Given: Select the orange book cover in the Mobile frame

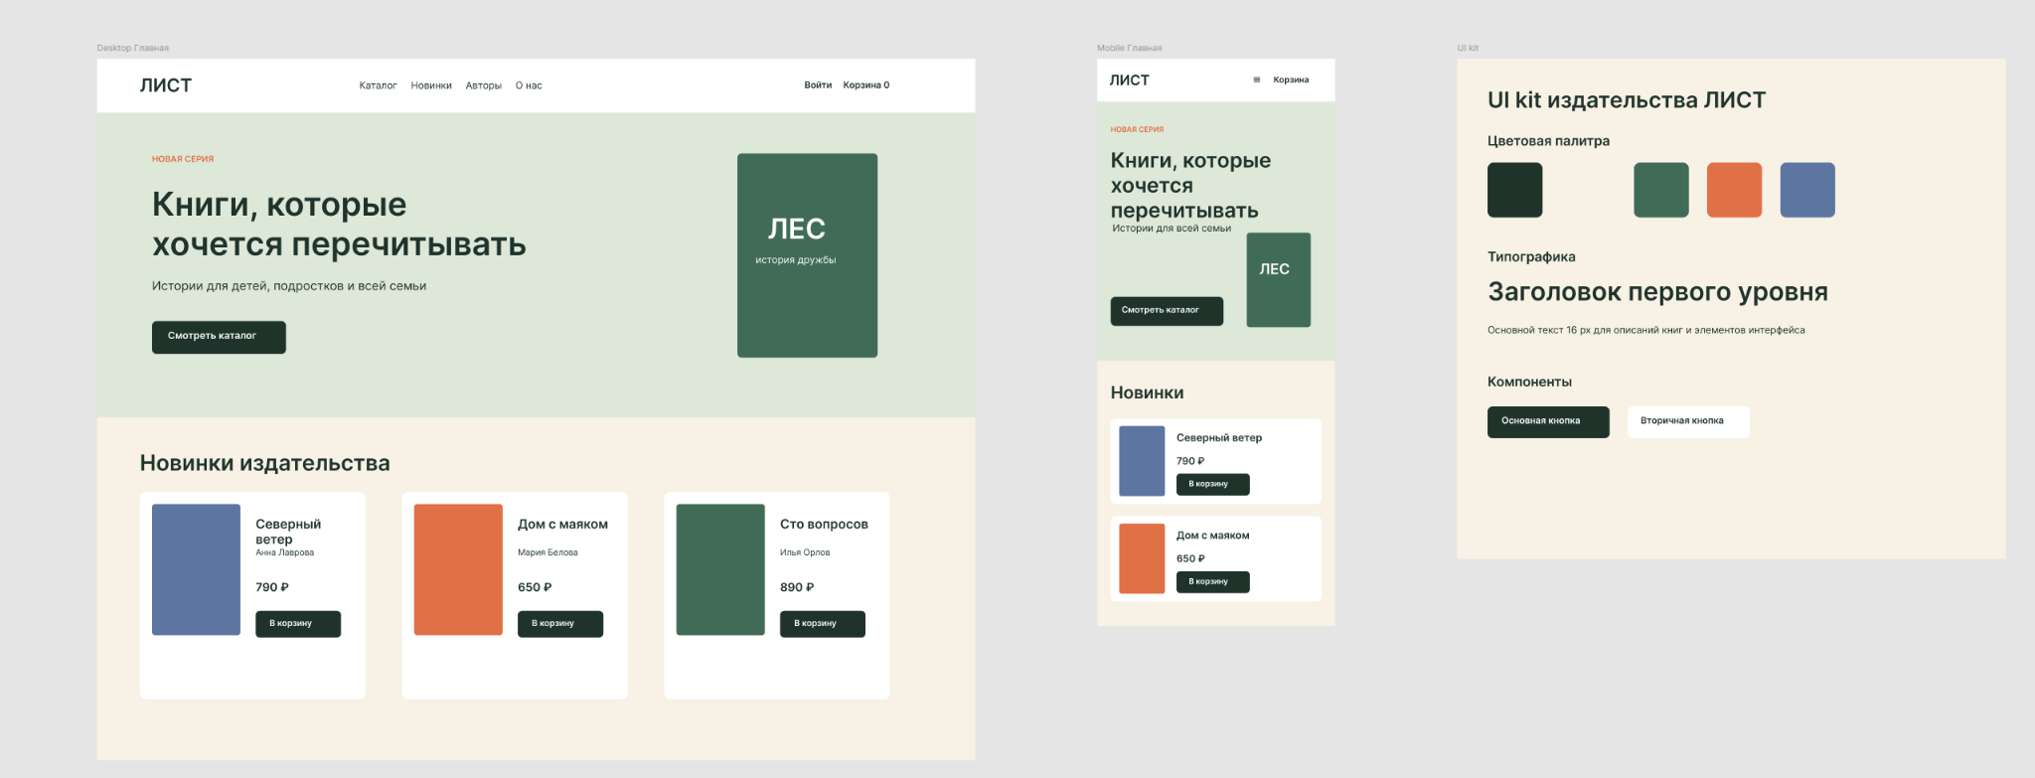Looking at the screenshot, I should [1142, 558].
